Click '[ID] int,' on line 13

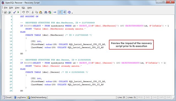36,41
